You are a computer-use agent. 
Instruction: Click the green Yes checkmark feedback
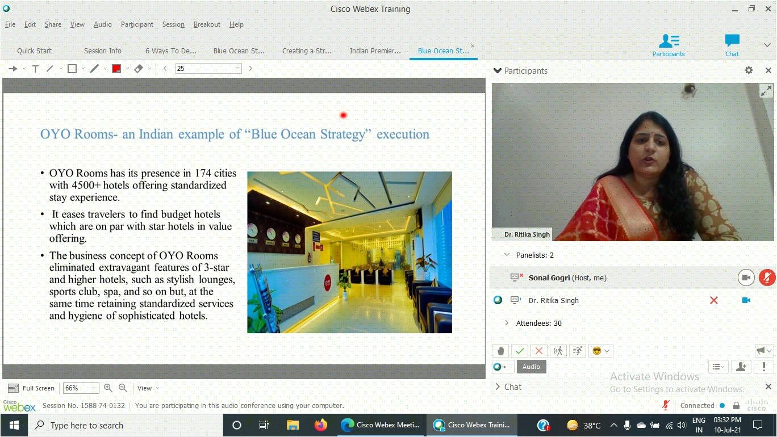pos(520,351)
